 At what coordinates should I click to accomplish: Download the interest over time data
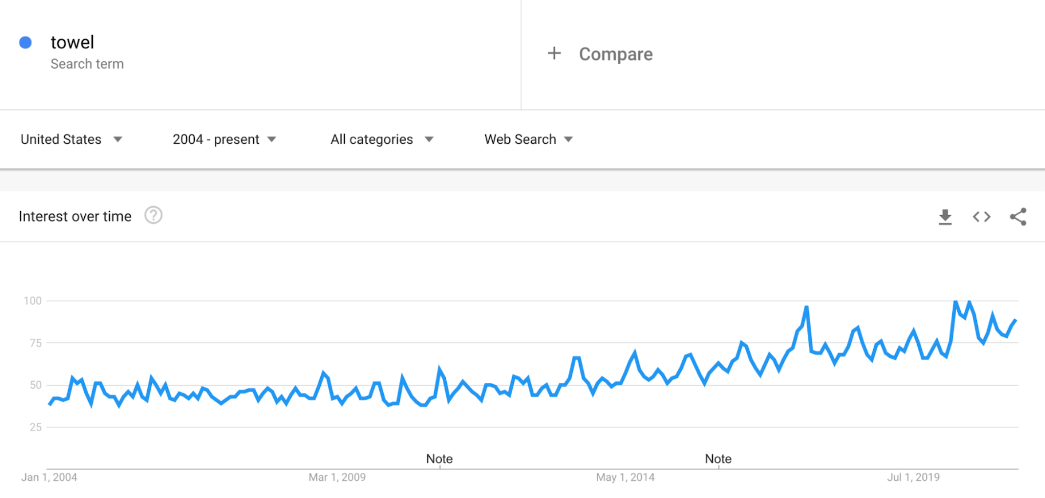[x=945, y=217]
